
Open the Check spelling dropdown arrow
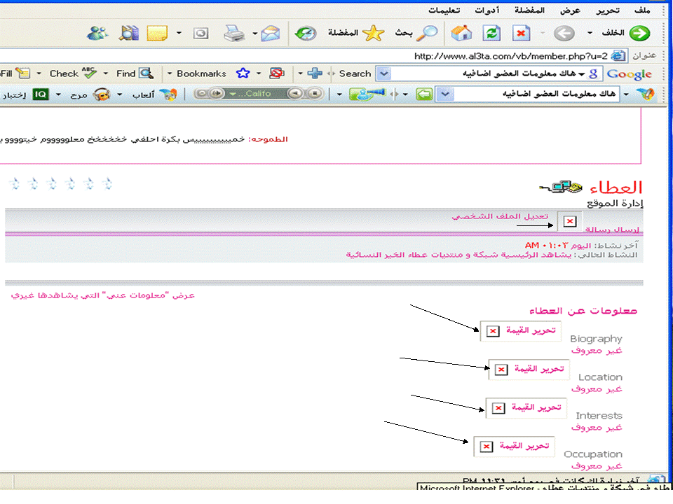[106, 73]
